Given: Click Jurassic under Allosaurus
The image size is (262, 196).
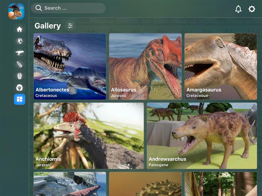Looking at the screenshot, I should (x=119, y=96).
